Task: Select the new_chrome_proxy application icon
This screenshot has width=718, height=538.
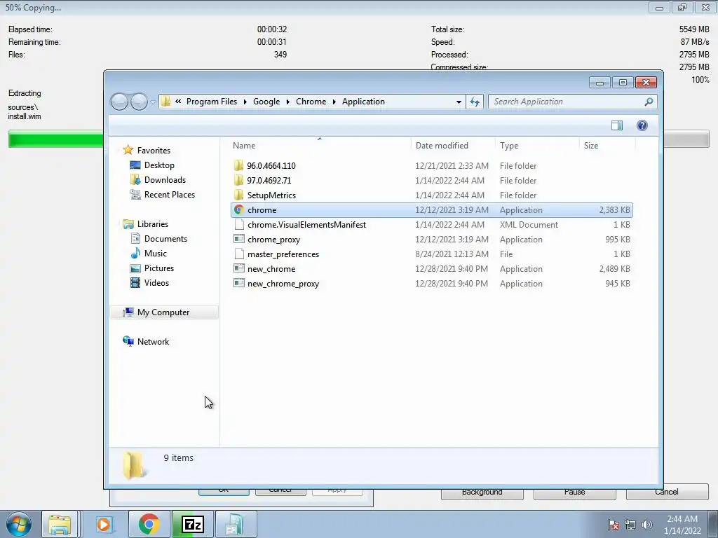Action: [238, 283]
